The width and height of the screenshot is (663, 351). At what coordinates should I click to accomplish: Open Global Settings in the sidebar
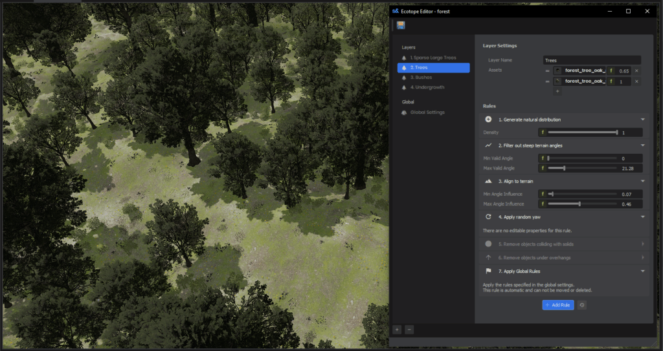[433, 112]
